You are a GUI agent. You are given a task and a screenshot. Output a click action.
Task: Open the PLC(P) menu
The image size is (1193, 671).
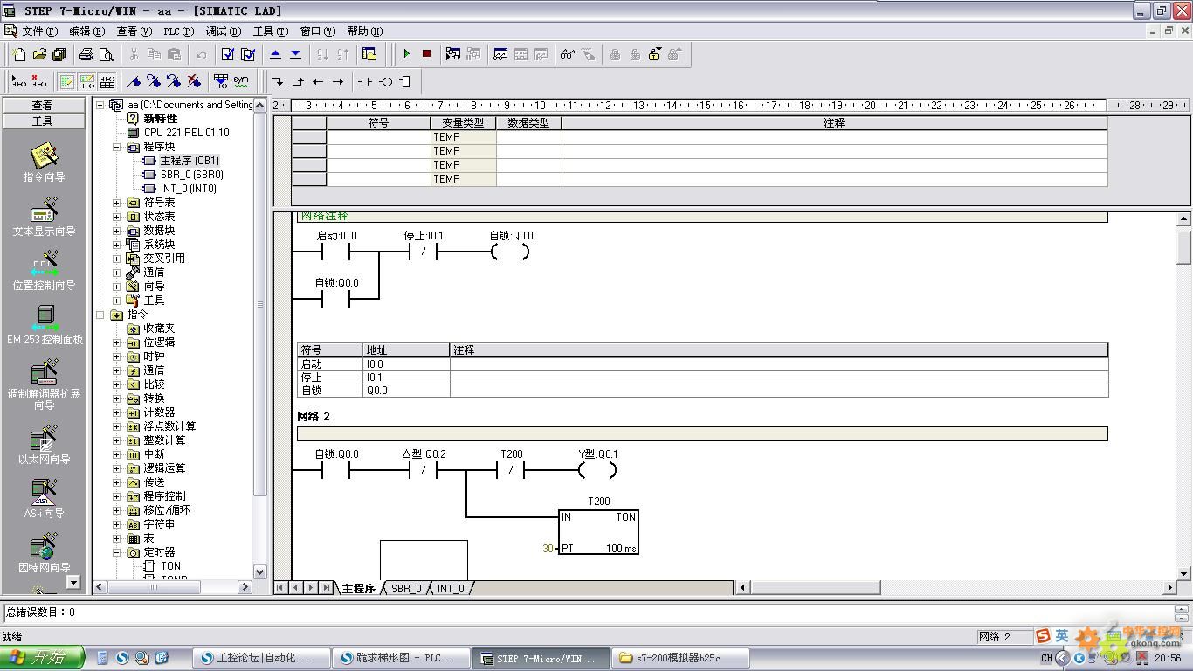[178, 31]
